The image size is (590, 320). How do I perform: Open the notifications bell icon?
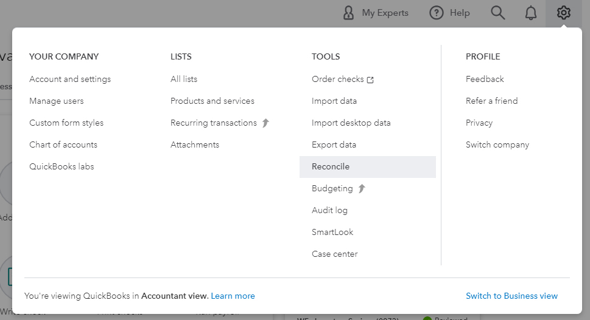click(530, 13)
